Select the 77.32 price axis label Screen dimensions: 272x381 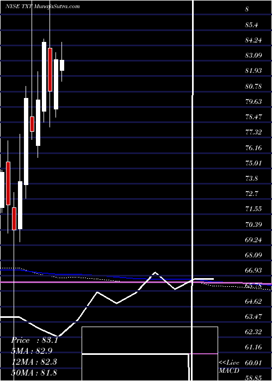click(x=254, y=132)
